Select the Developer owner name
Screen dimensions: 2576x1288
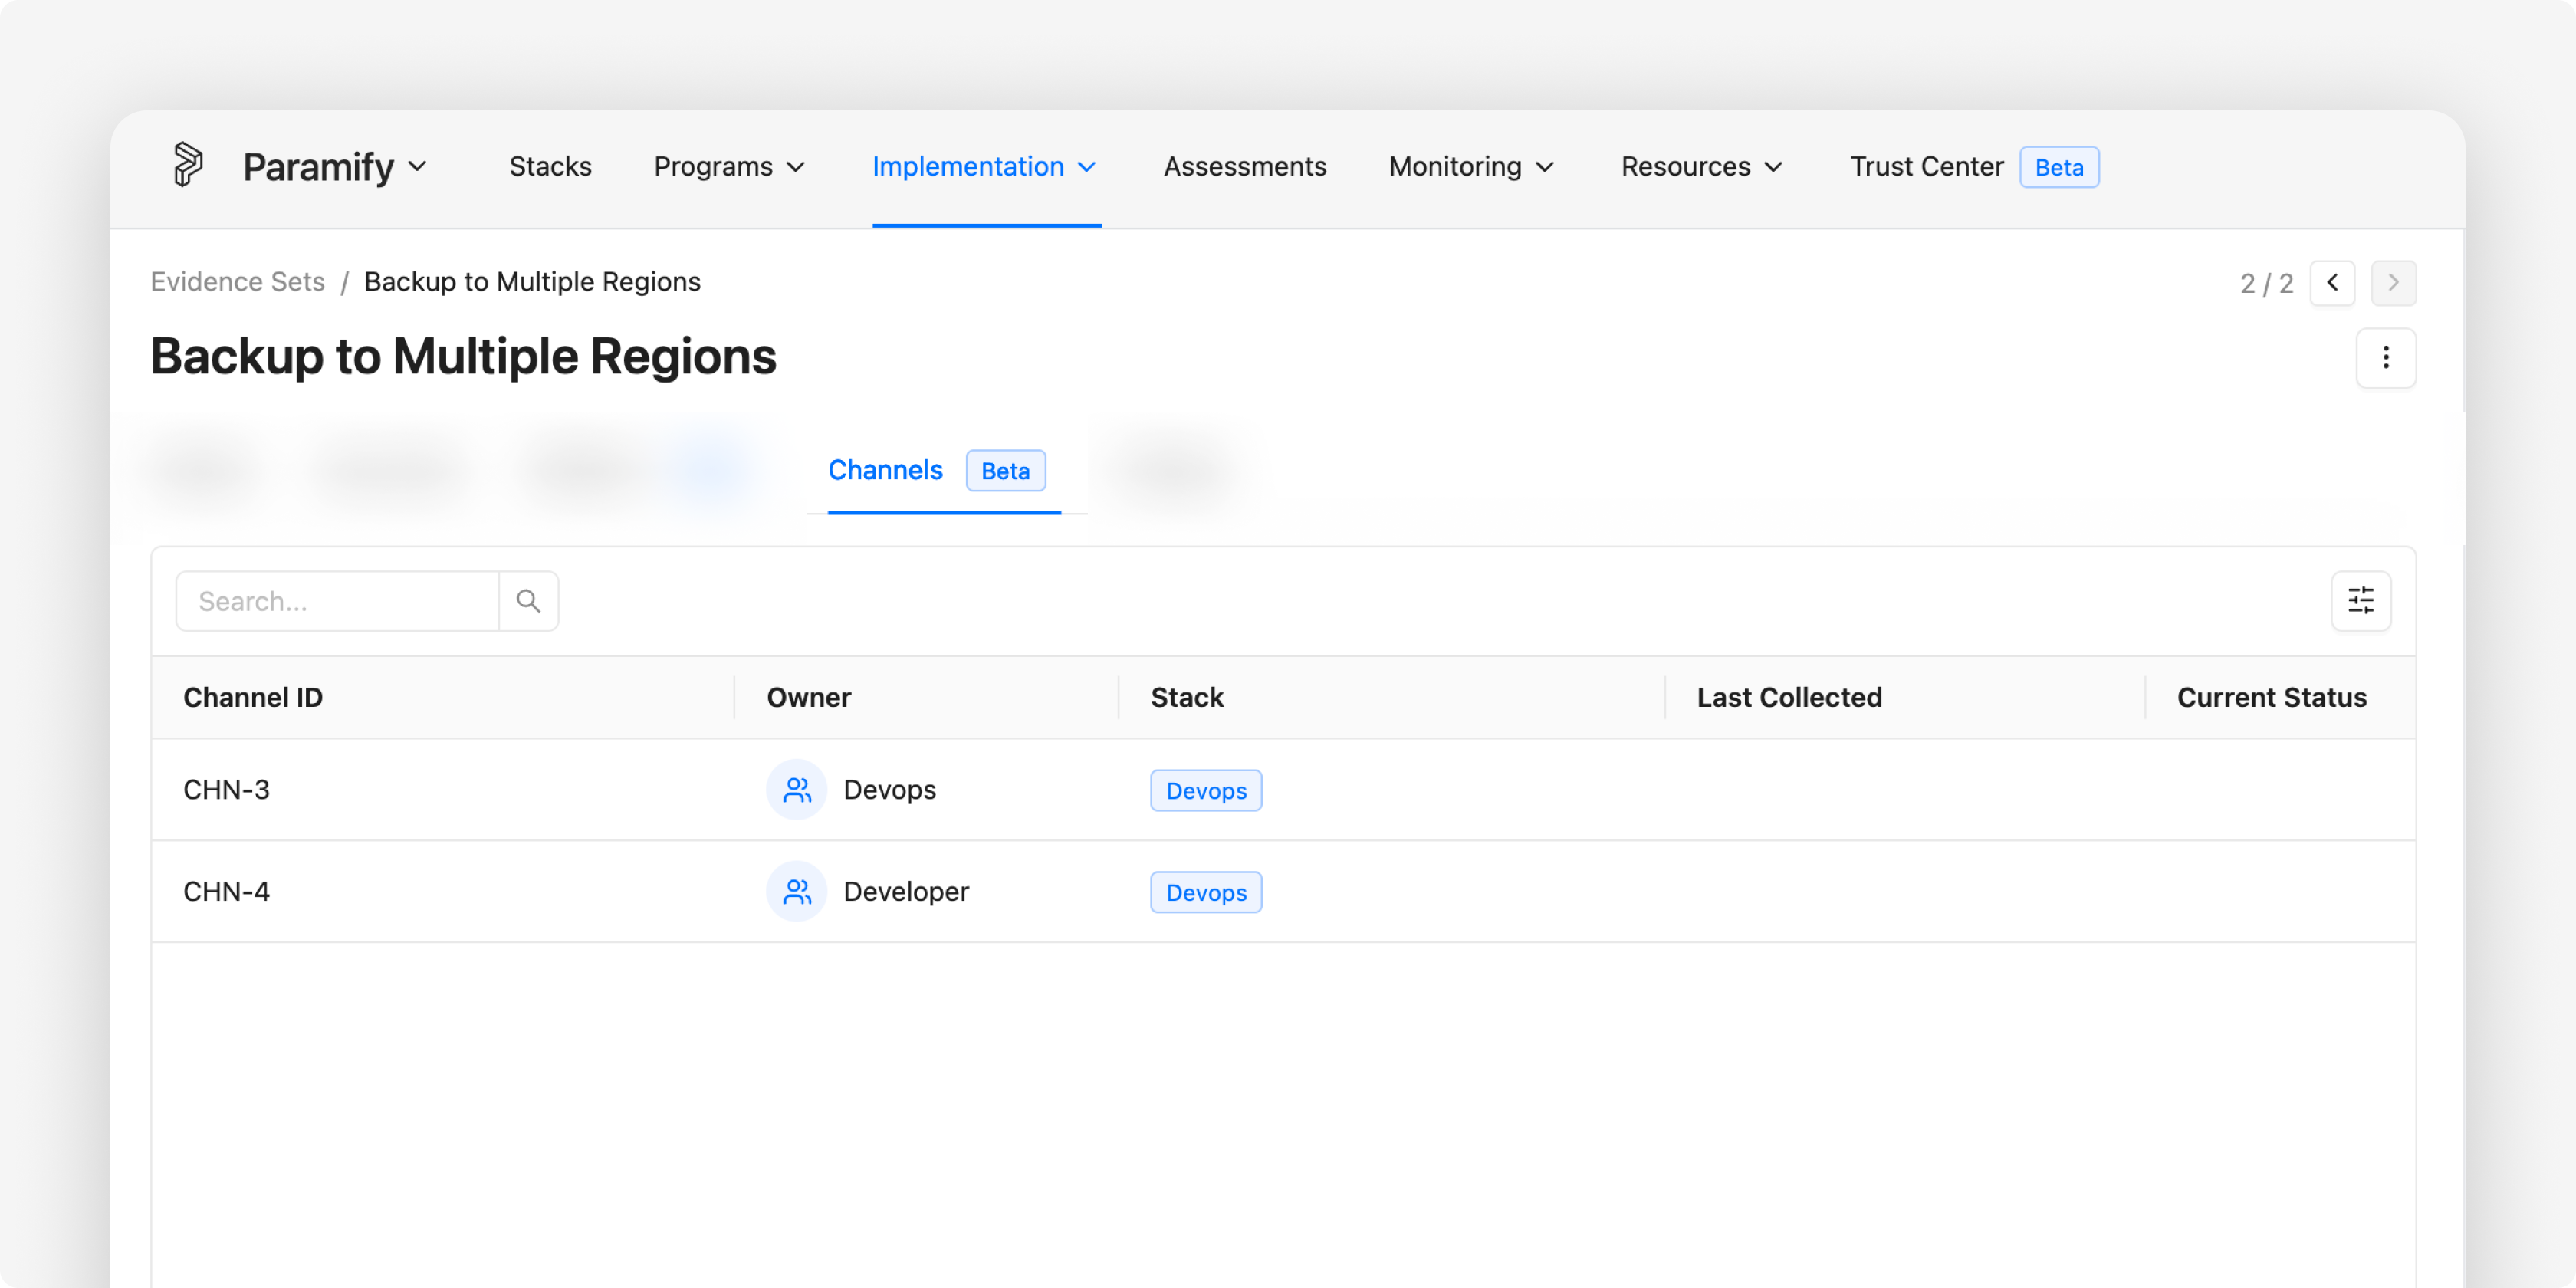point(906,892)
